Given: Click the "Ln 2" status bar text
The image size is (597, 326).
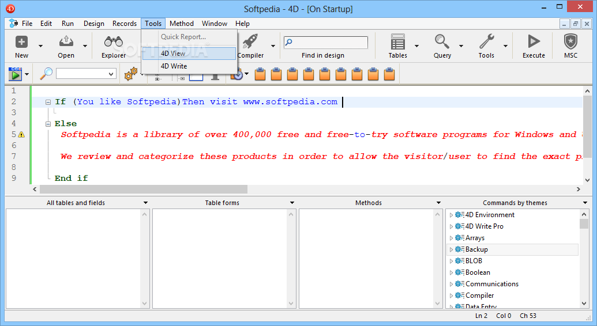Looking at the screenshot, I should (x=481, y=316).
